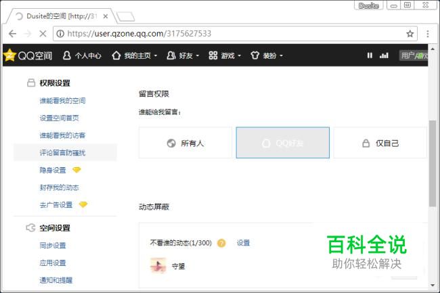Image resolution: width=440 pixels, height=293 pixels.
Task: Click the address bar URL field
Action: (x=235, y=34)
